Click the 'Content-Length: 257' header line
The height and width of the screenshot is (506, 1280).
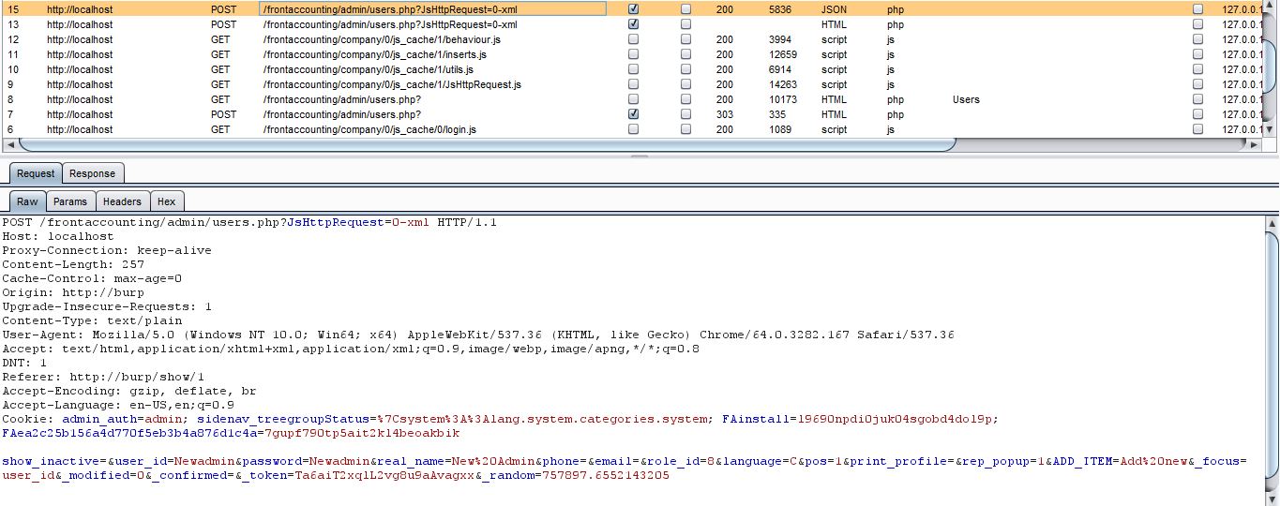tap(73, 265)
